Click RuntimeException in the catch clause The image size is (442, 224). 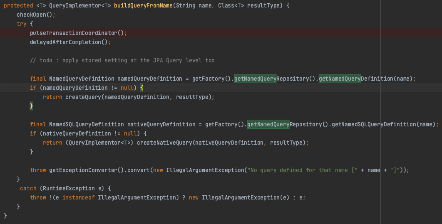[x=69, y=189]
